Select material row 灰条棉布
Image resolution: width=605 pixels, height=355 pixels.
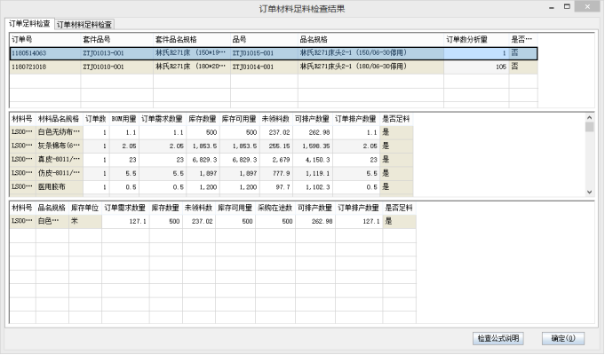[211, 146]
